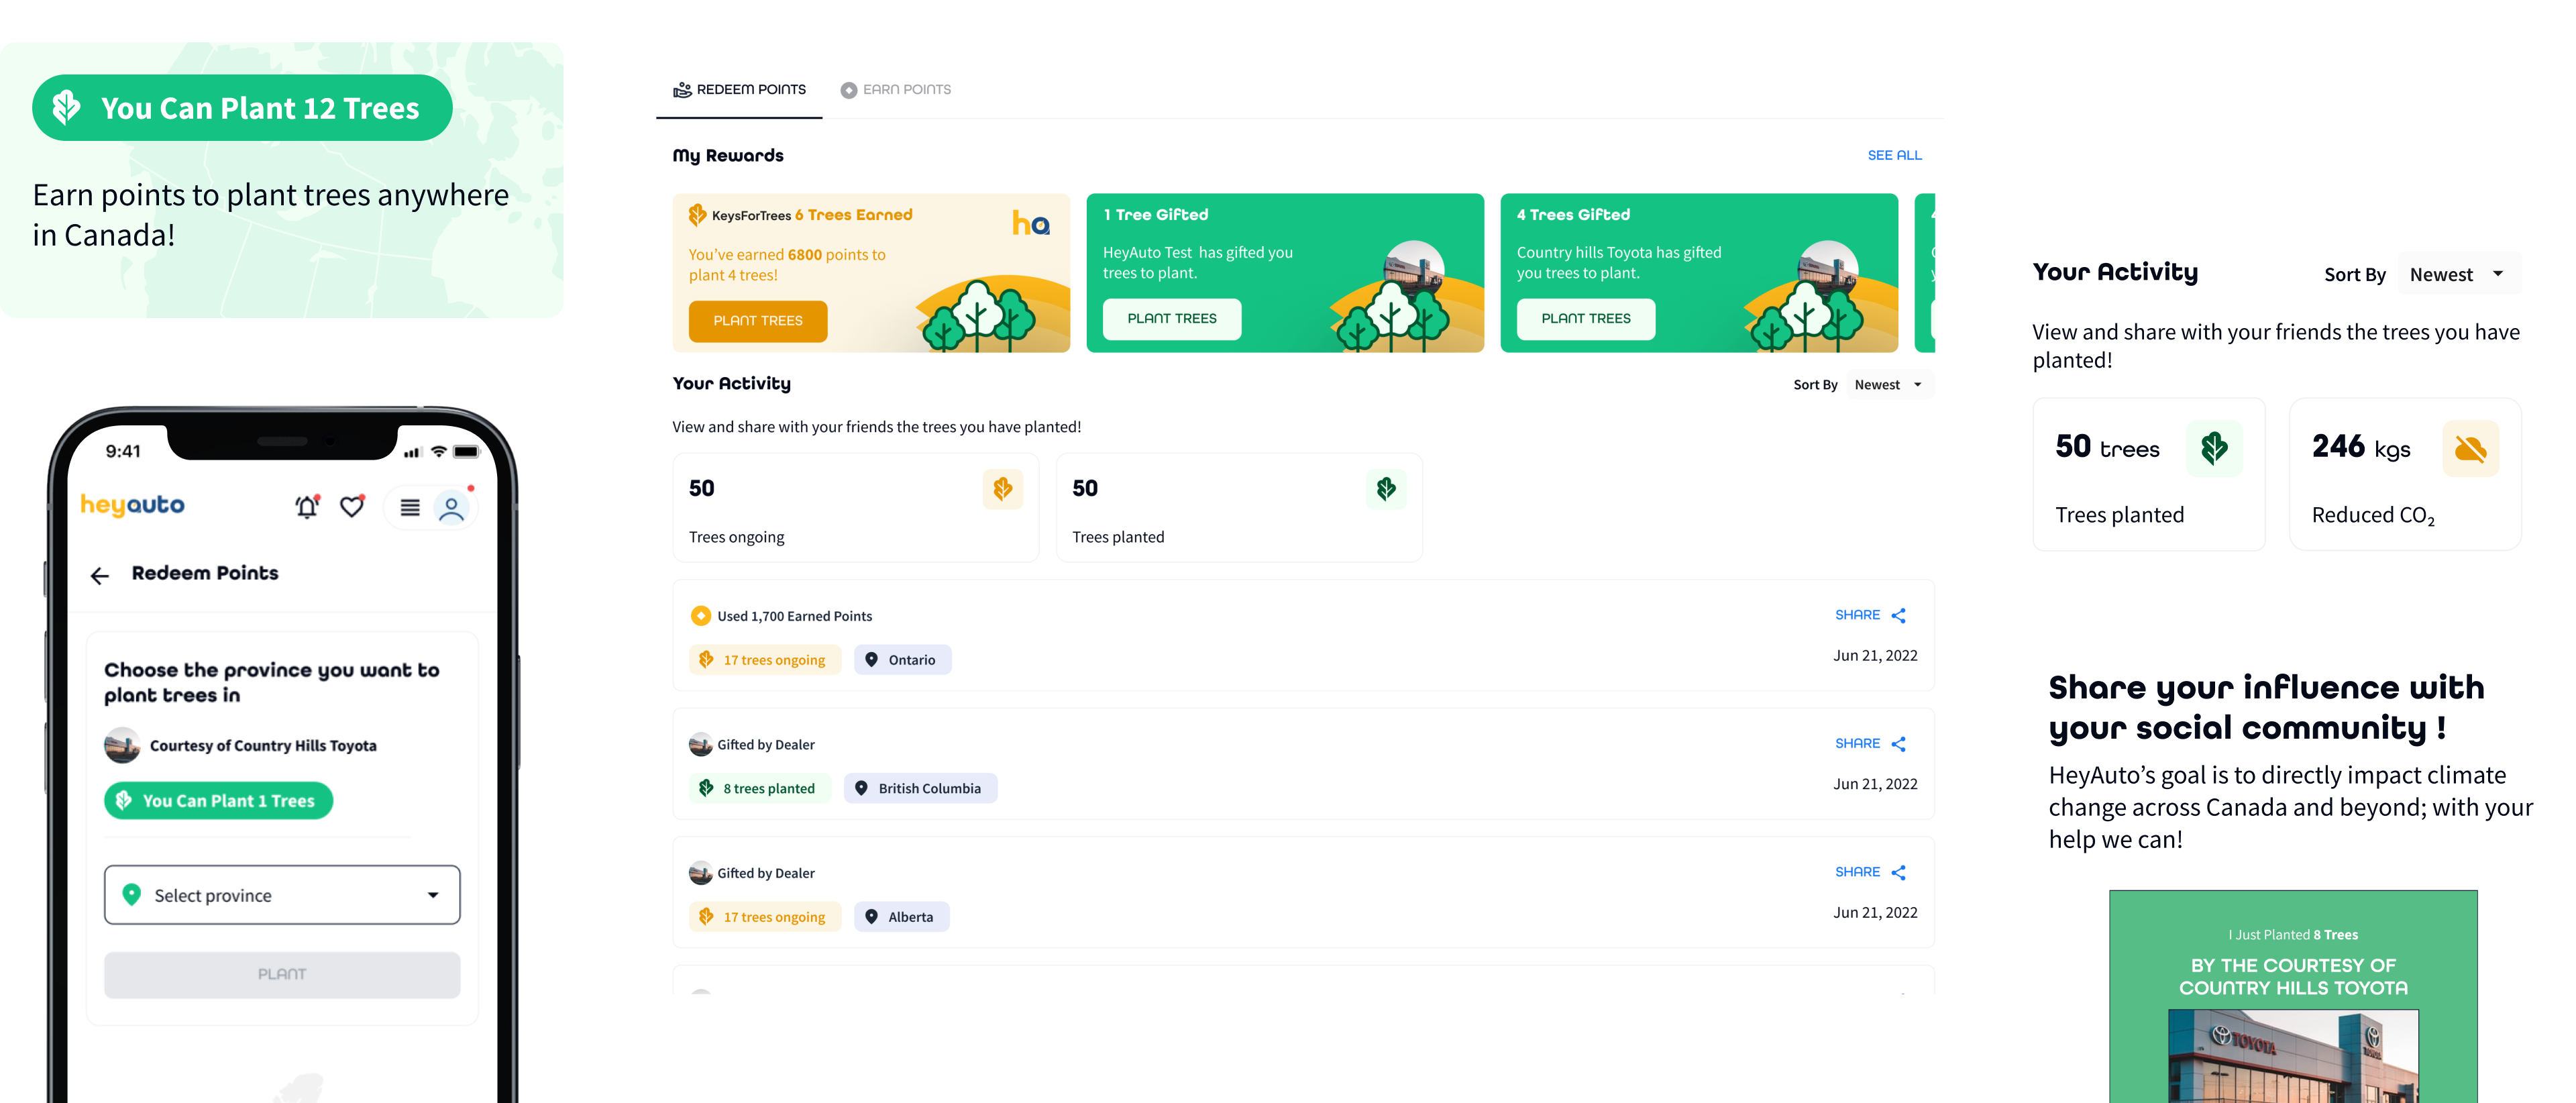Image resolution: width=2576 pixels, height=1103 pixels.
Task: Click the Earn Points tab coin icon
Action: (848, 90)
